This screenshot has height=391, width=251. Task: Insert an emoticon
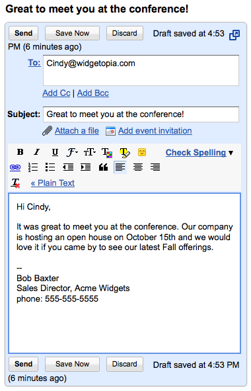coord(142,152)
